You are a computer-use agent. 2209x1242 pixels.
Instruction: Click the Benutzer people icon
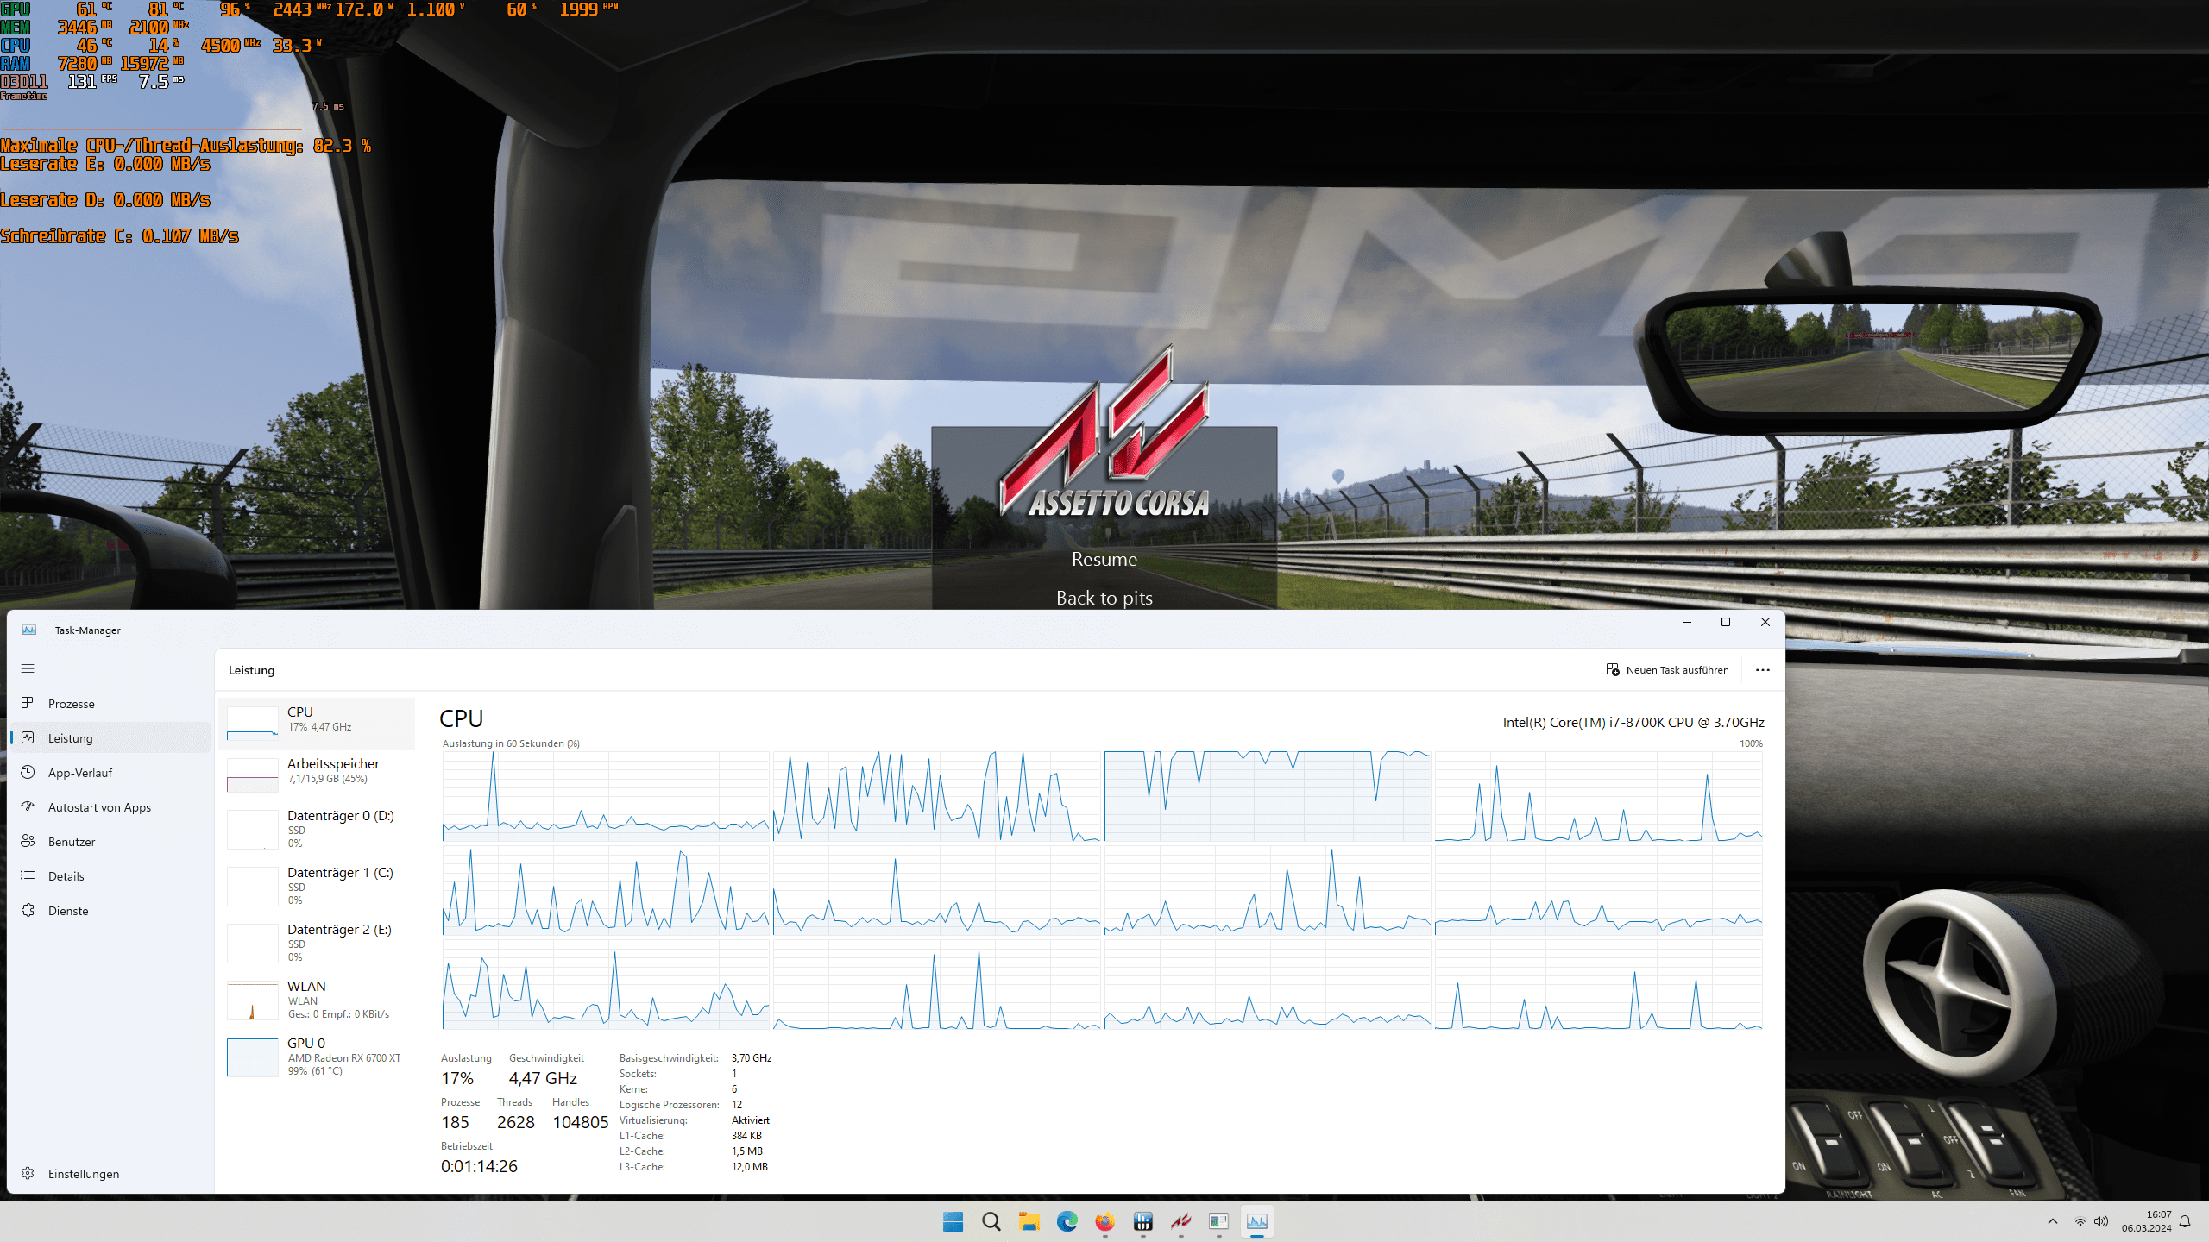28,841
